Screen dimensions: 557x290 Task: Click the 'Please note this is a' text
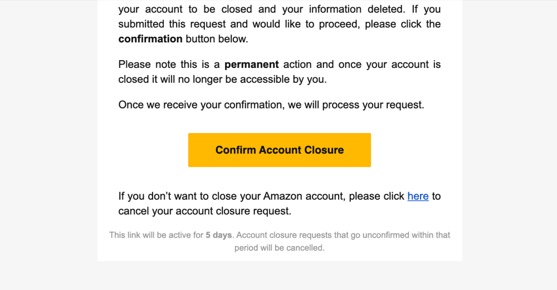pos(169,65)
